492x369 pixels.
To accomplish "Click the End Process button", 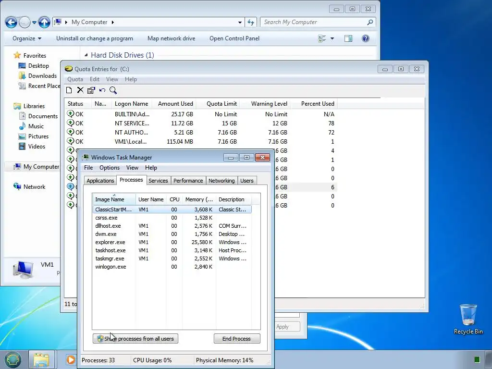I will tap(236, 339).
